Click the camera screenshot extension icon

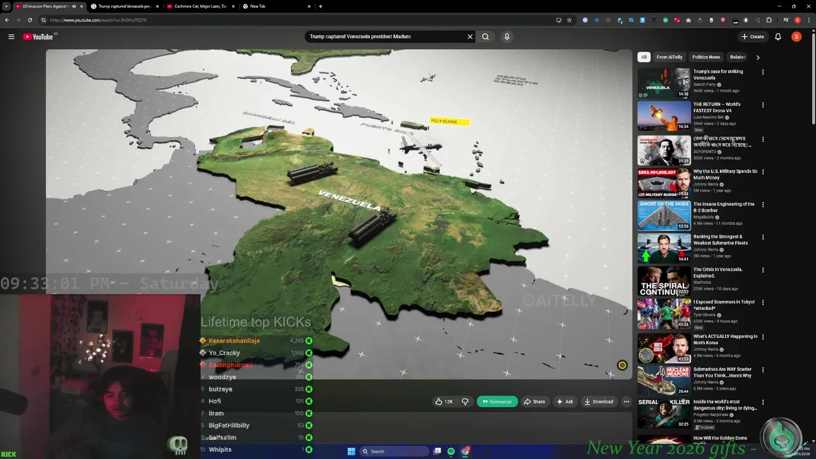[688, 20]
